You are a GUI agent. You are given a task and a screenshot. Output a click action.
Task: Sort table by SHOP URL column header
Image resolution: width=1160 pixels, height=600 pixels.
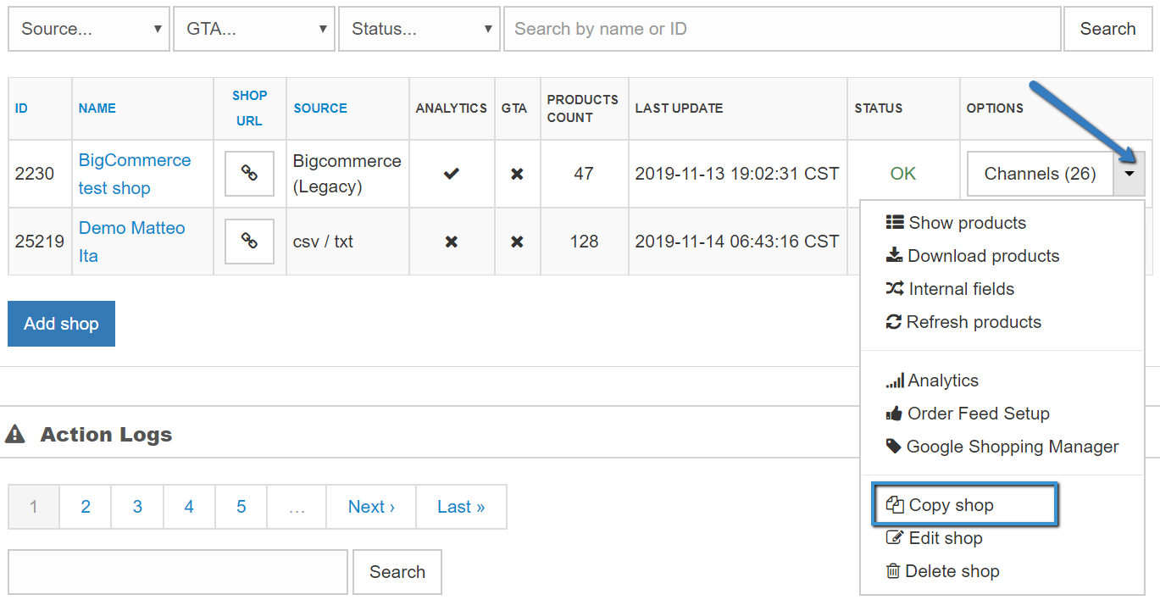[249, 108]
